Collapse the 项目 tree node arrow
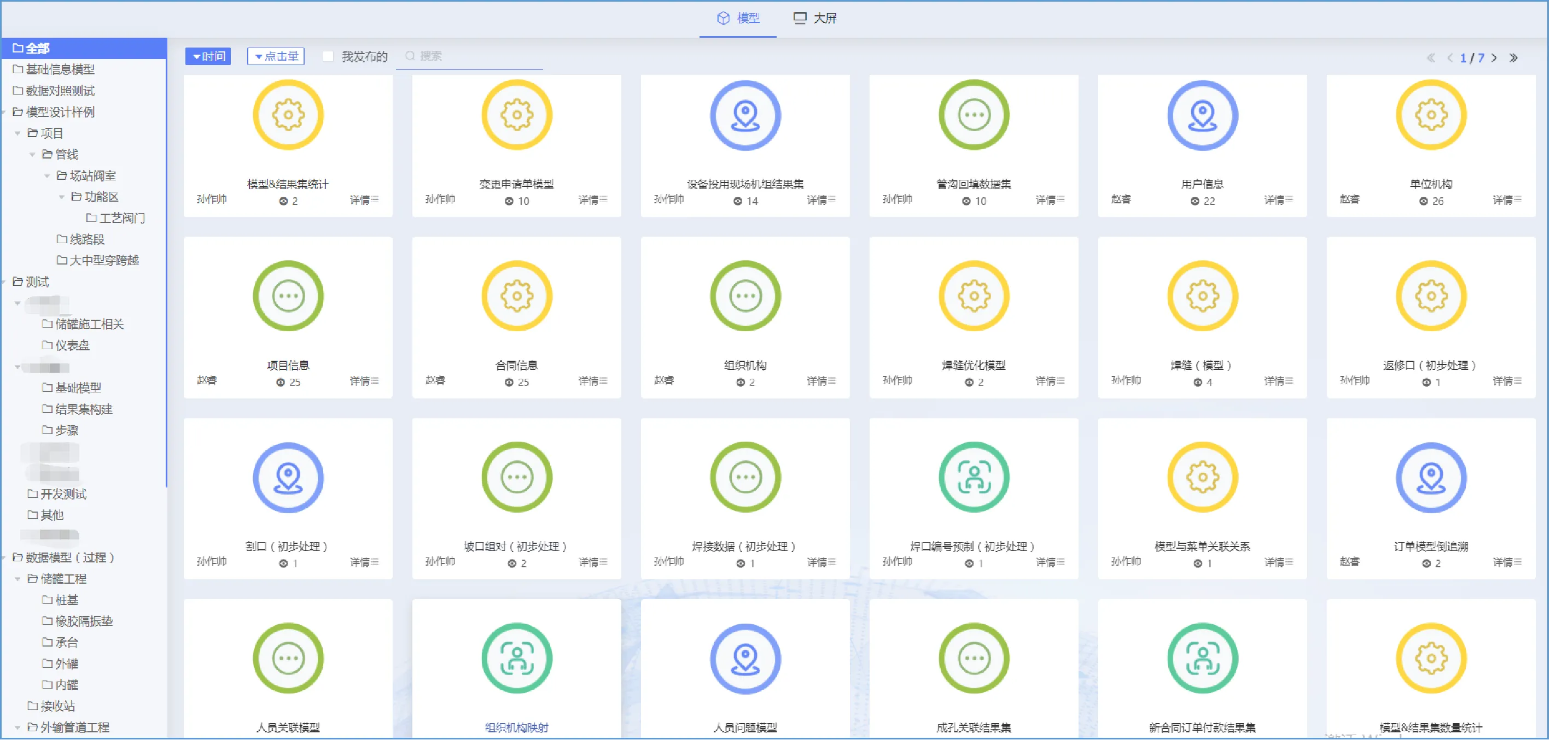Image resolution: width=1550 pixels, height=740 pixels. 18,133
